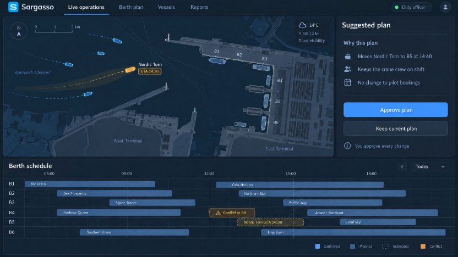Screen dimensions: 458x257
Task: Select the Sea Prosperity schedule bar
Action: pos(115,193)
